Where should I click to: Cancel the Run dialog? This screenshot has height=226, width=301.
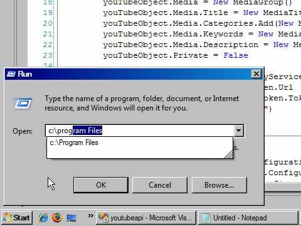click(160, 185)
